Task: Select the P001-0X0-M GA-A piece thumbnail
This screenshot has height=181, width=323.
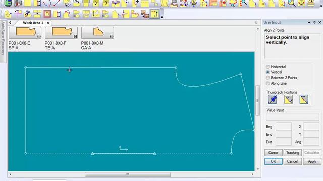Action: [97, 33]
